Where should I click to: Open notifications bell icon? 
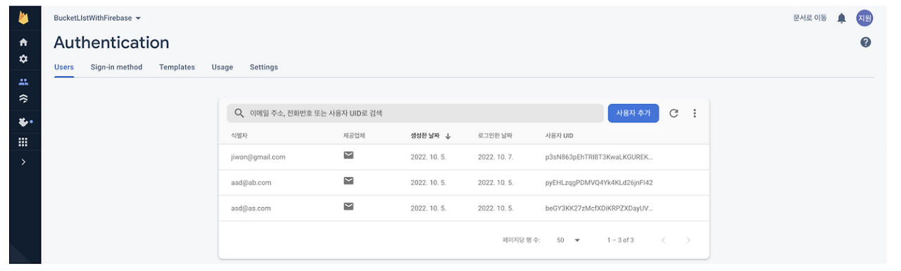(x=841, y=18)
